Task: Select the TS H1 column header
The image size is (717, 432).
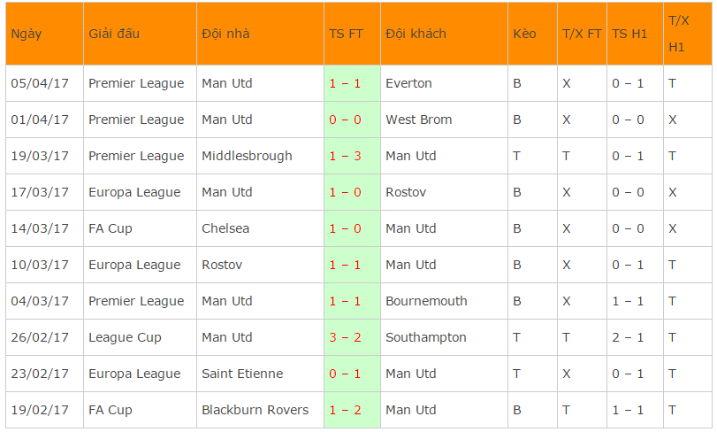Action: tap(629, 34)
